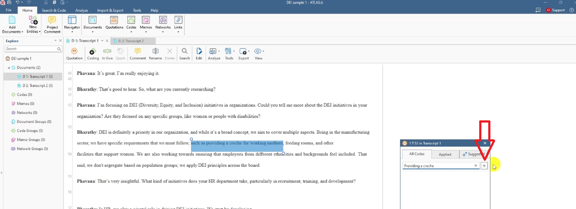The image size is (576, 209).
Task: Expand the View dropdown arrow in document toolbar
Action: (263, 51)
